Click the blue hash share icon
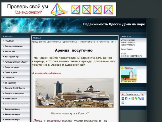162x122 pixels. tap(143, 98)
